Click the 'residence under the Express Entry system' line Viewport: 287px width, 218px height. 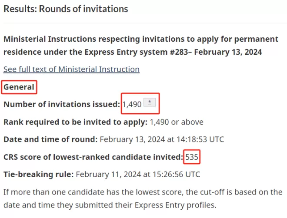(x=133, y=52)
